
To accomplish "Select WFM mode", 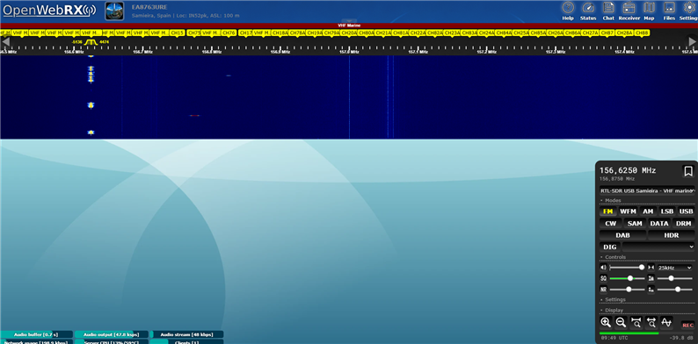I will (x=628, y=211).
